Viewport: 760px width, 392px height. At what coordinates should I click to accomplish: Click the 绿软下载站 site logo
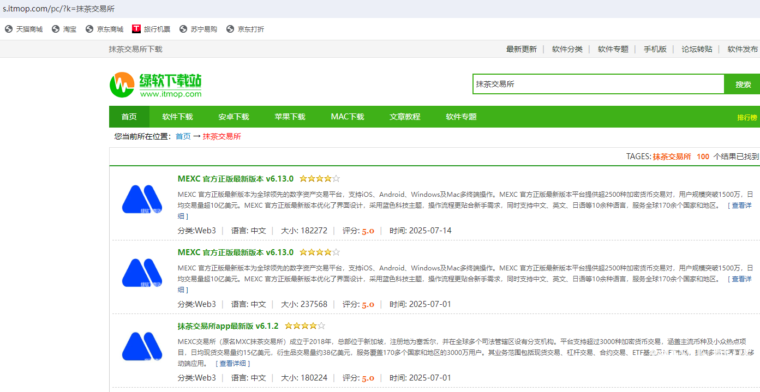(x=155, y=85)
